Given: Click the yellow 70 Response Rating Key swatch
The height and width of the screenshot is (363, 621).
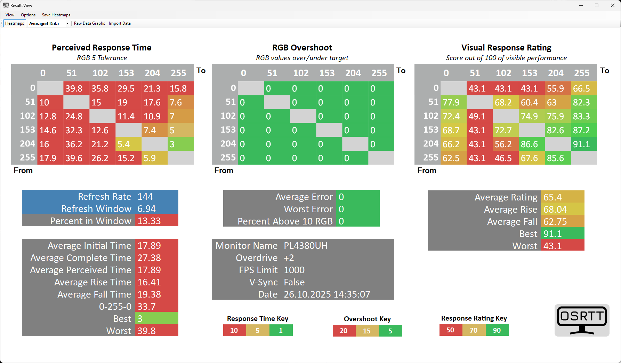Looking at the screenshot, I should coord(474,330).
